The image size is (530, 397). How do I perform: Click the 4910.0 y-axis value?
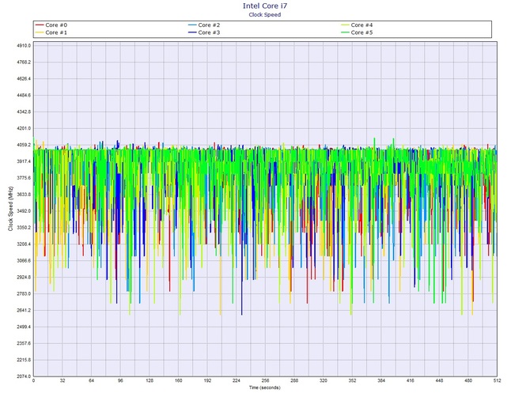click(24, 46)
